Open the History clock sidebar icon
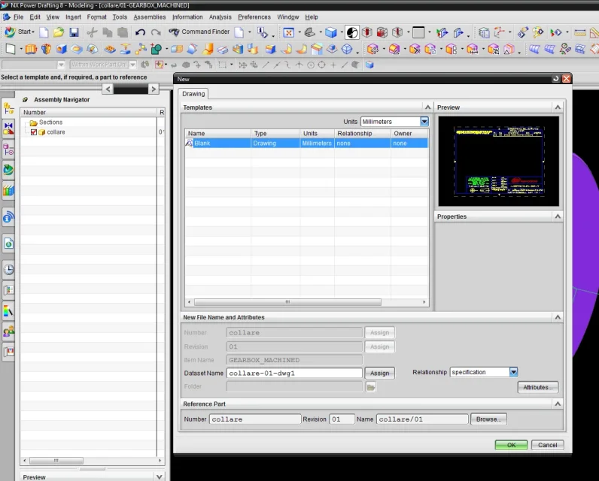 [x=8, y=269]
